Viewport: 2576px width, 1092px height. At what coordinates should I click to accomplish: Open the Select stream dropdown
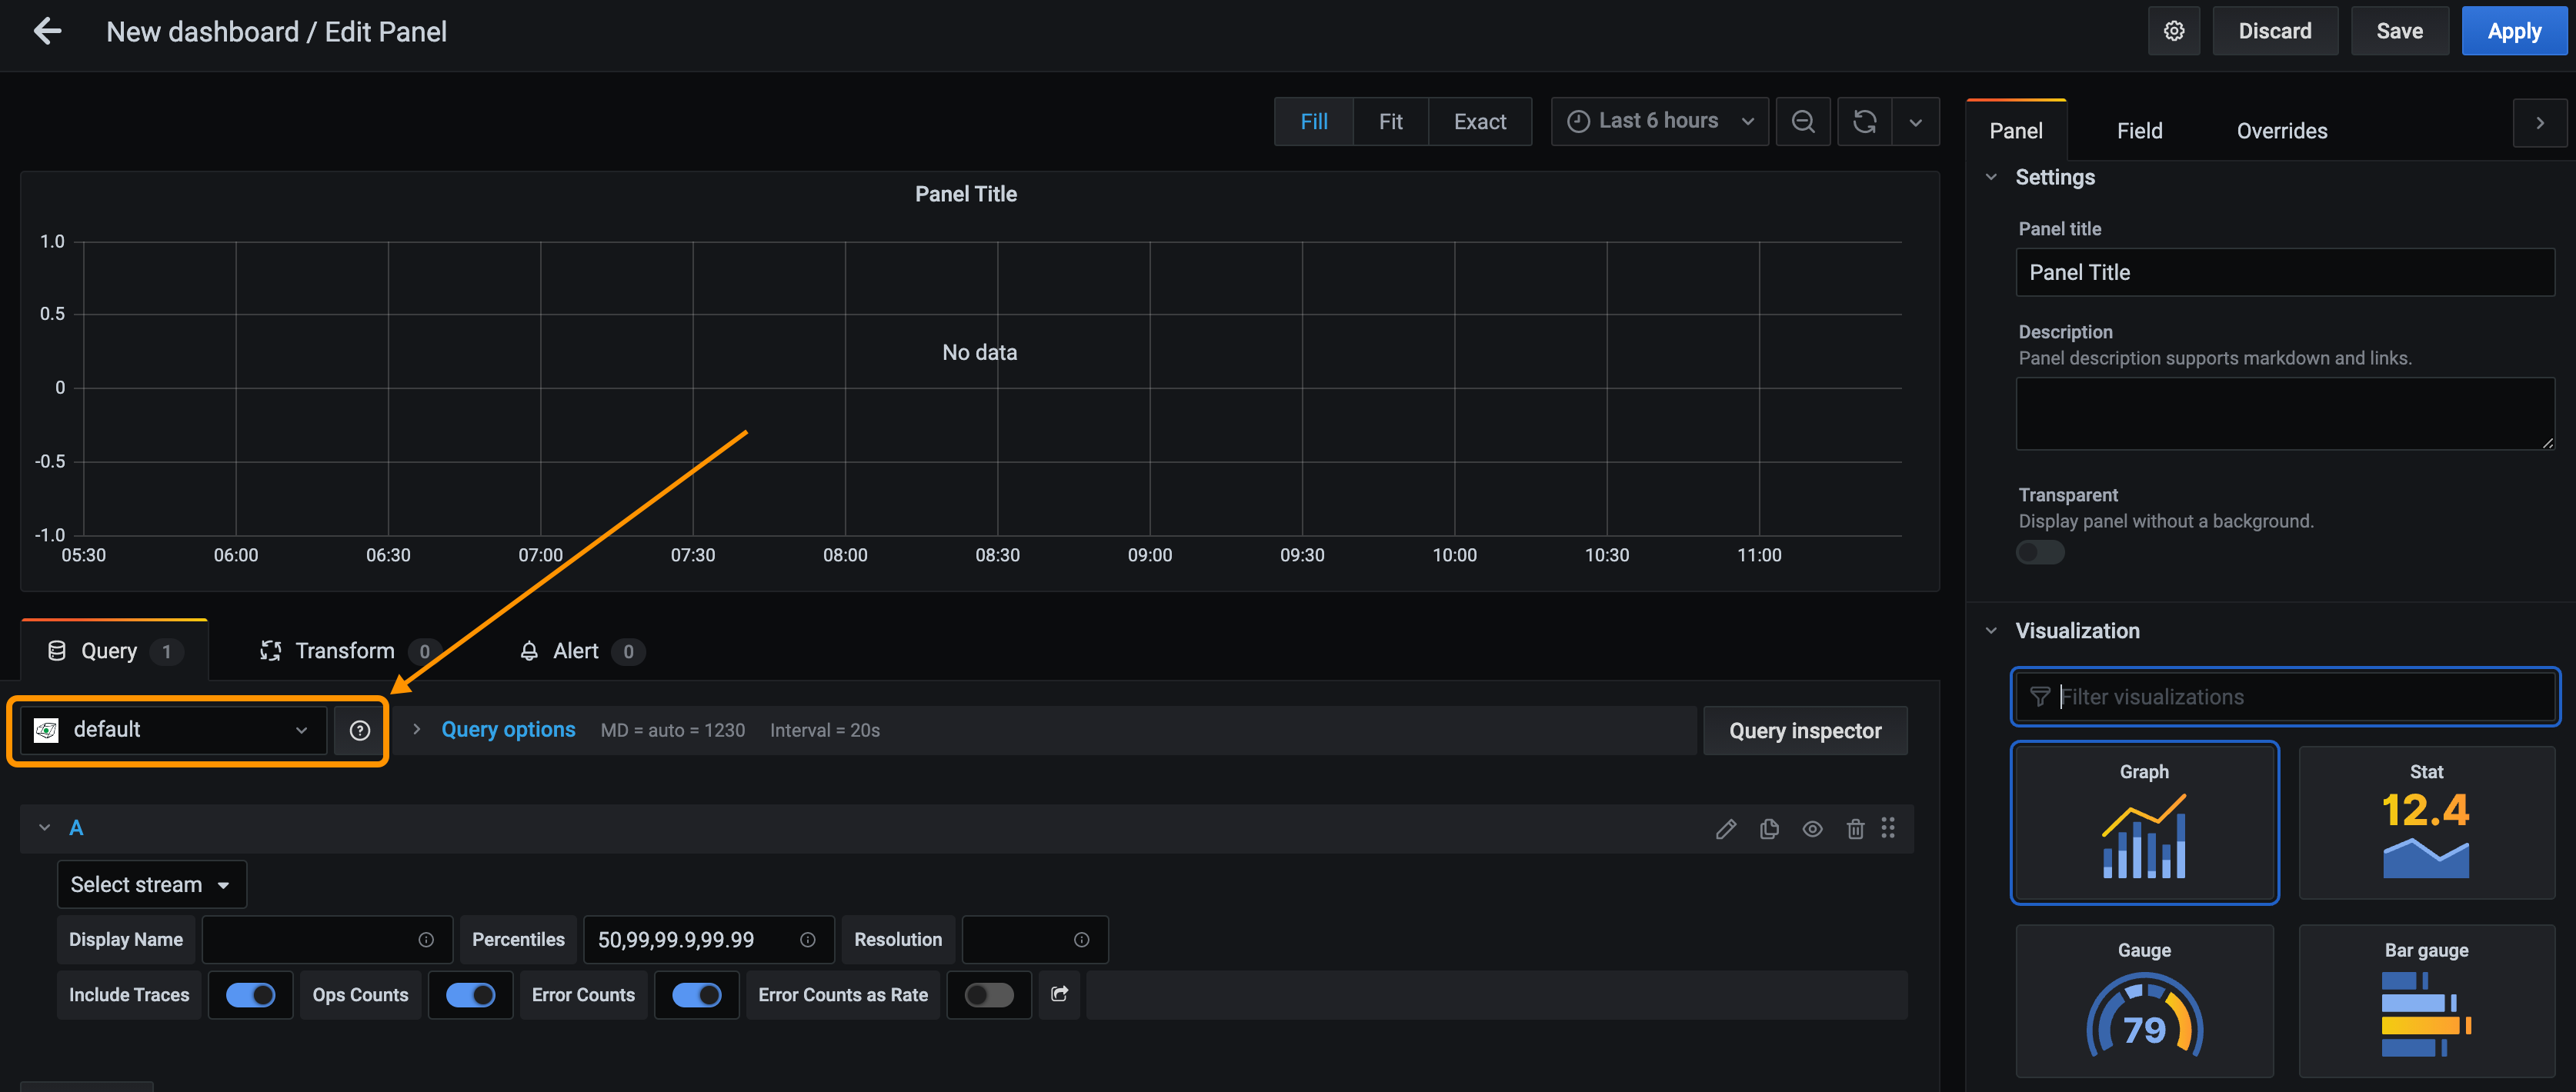coord(151,883)
